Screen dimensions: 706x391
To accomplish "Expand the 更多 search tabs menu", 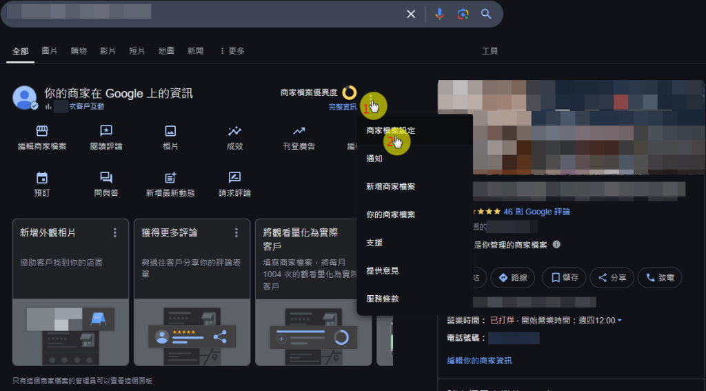I will (232, 51).
